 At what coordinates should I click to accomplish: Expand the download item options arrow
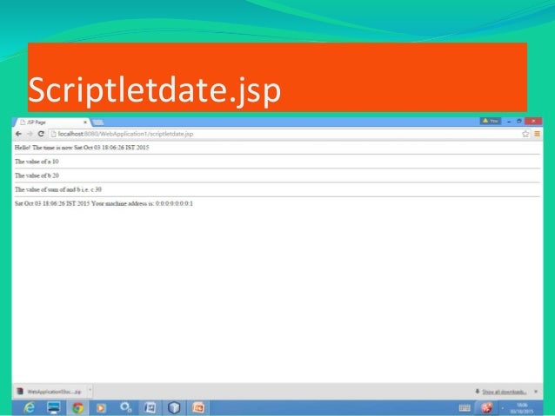[x=90, y=390]
